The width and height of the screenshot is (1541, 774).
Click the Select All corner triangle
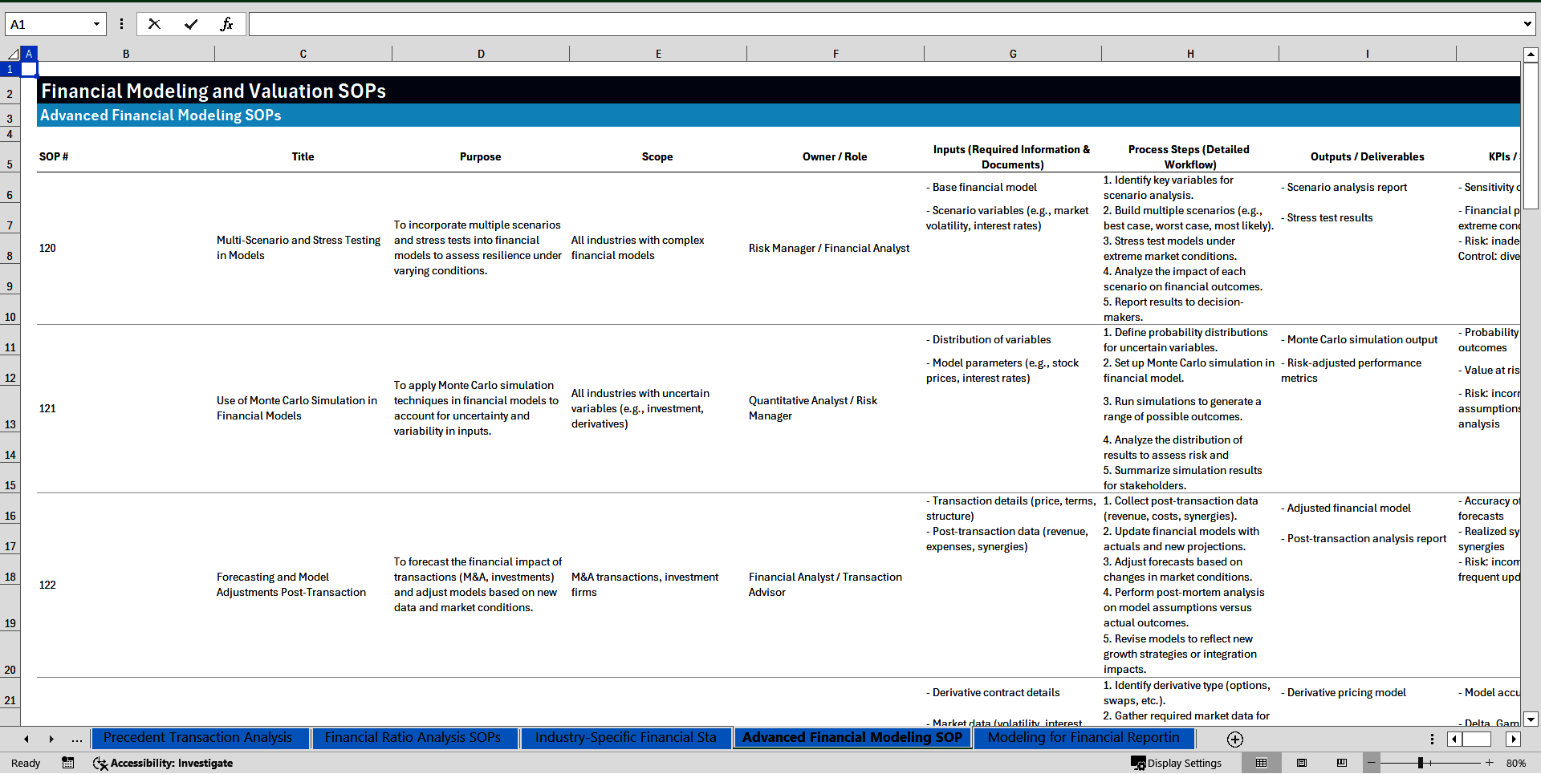[12, 54]
